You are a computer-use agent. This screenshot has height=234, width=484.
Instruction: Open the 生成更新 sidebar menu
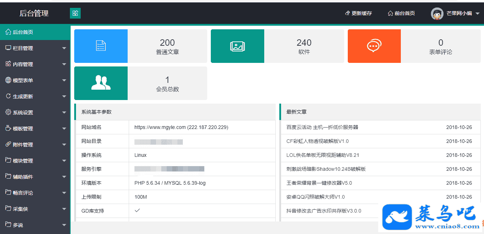(23, 96)
